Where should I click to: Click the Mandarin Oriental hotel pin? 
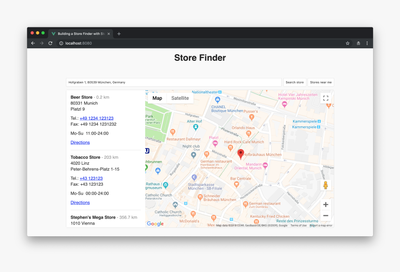265,166
